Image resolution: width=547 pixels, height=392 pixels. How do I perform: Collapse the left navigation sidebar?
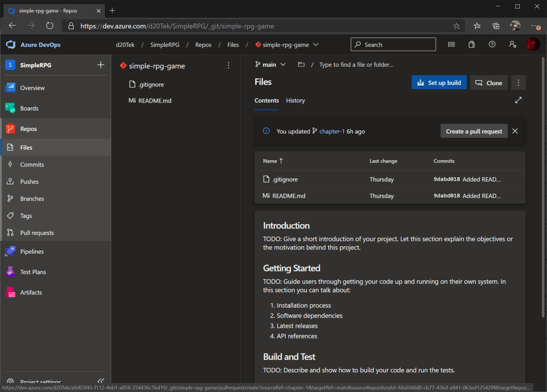pyautogui.click(x=101, y=381)
